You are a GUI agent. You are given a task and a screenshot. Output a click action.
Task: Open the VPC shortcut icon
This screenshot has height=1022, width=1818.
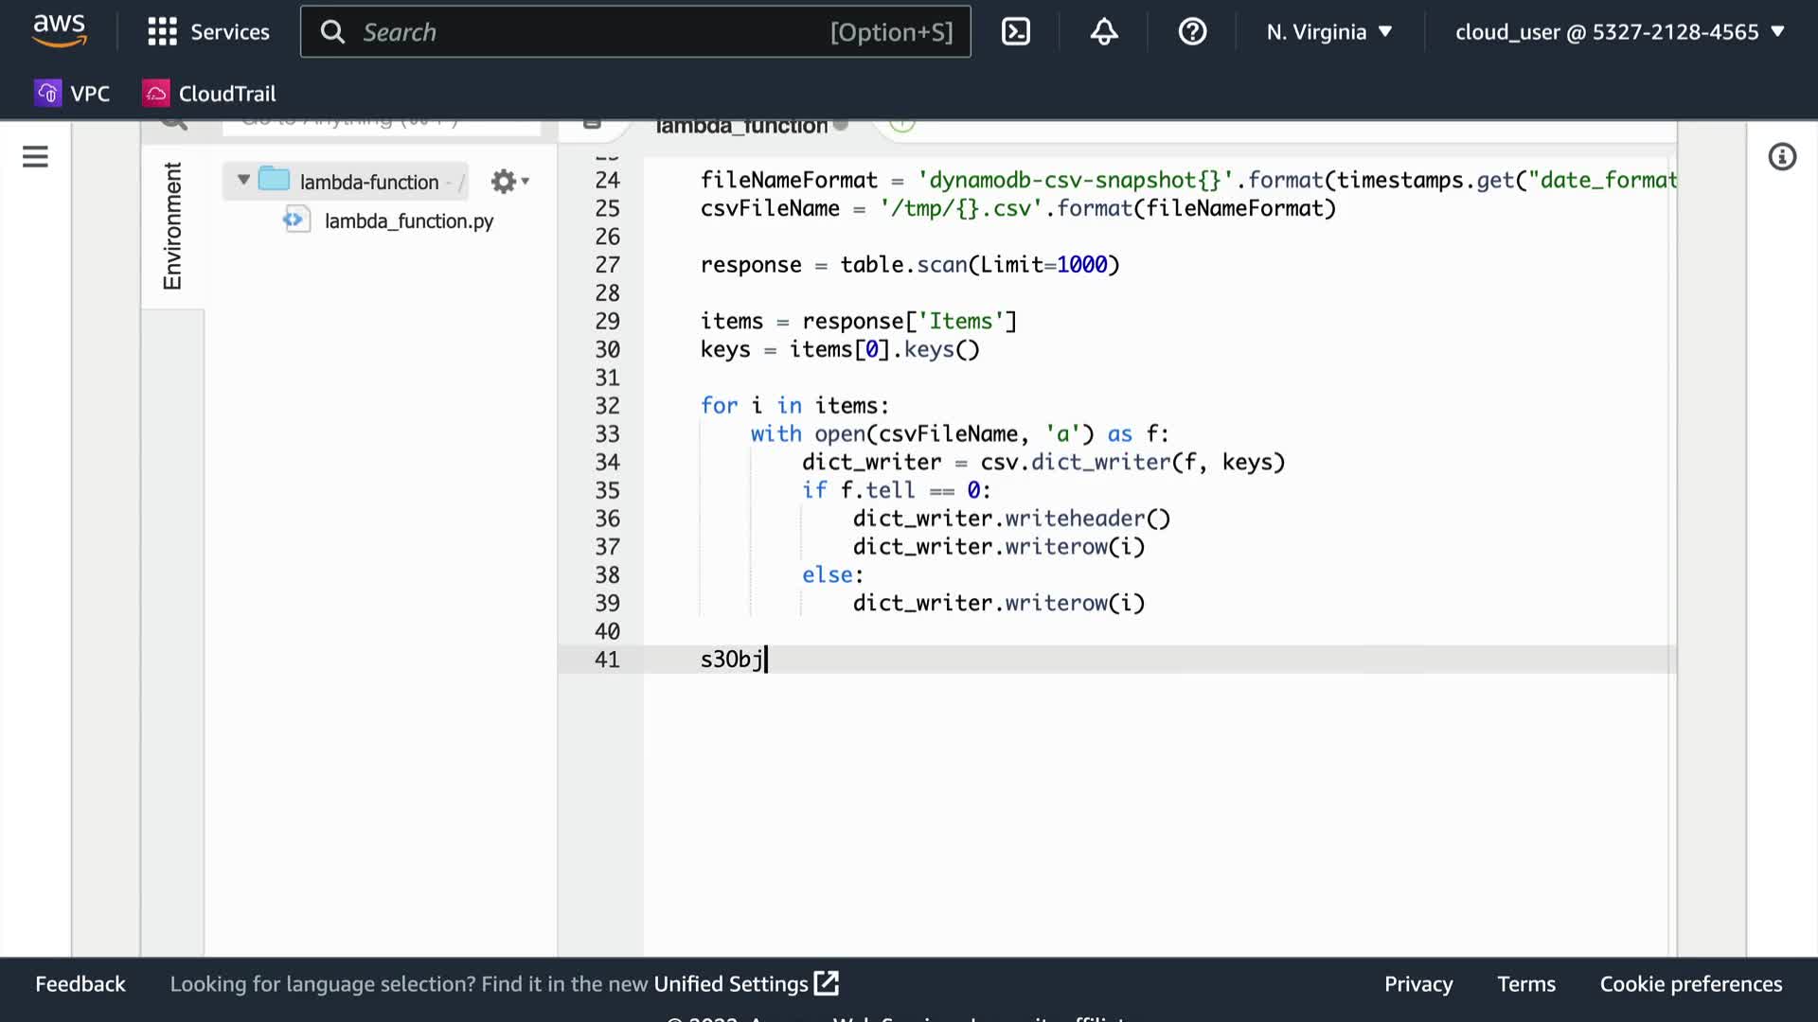pyautogui.click(x=48, y=93)
